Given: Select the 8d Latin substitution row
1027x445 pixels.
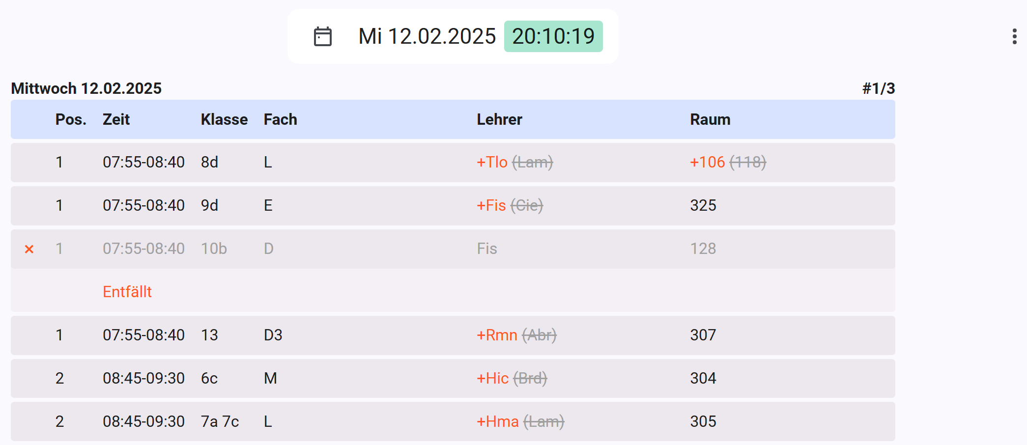Looking at the screenshot, I should pos(453,163).
